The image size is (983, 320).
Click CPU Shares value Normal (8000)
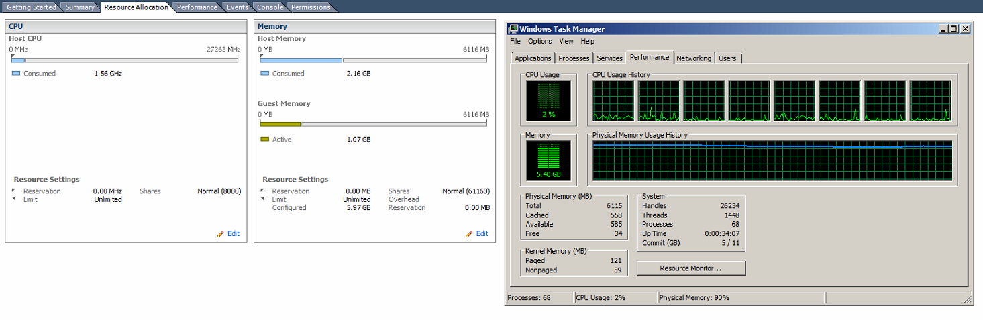click(218, 191)
